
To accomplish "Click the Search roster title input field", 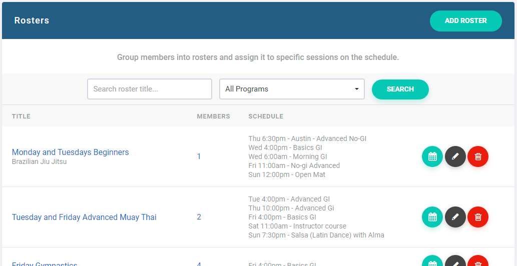I will click(149, 89).
